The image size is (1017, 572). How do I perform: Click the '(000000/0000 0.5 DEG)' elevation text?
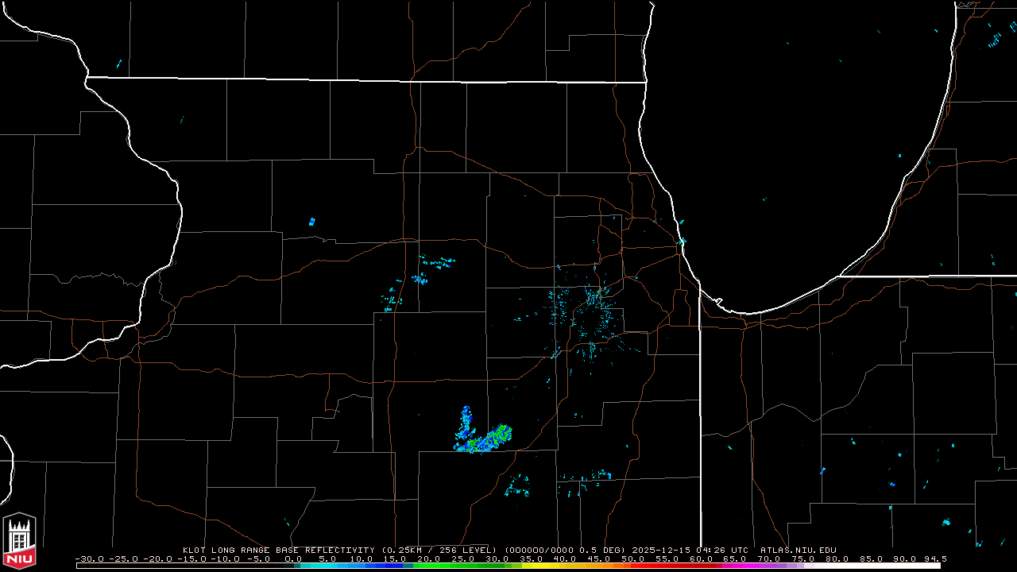tap(565, 550)
